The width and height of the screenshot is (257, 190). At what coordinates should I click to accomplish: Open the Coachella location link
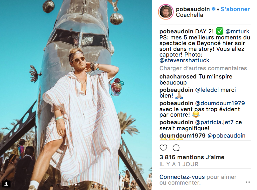189,15
